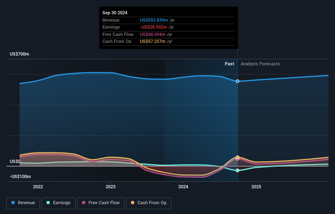
Task: Click the 2024 x-axis label
Action: 183,187
